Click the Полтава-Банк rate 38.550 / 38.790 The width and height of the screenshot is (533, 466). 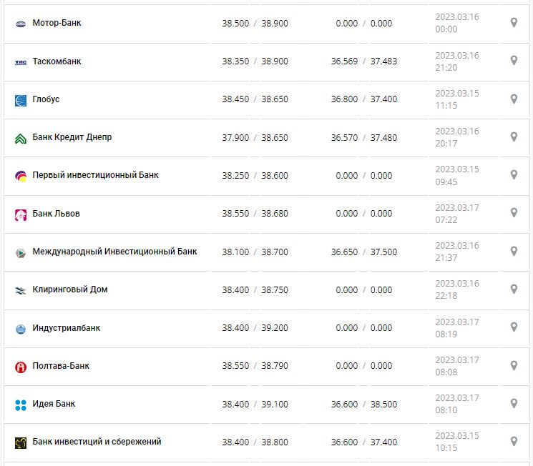click(x=255, y=366)
